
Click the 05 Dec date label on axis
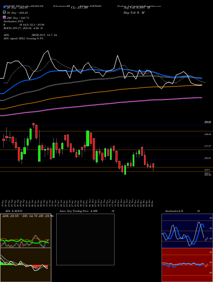(x=152, y=203)
